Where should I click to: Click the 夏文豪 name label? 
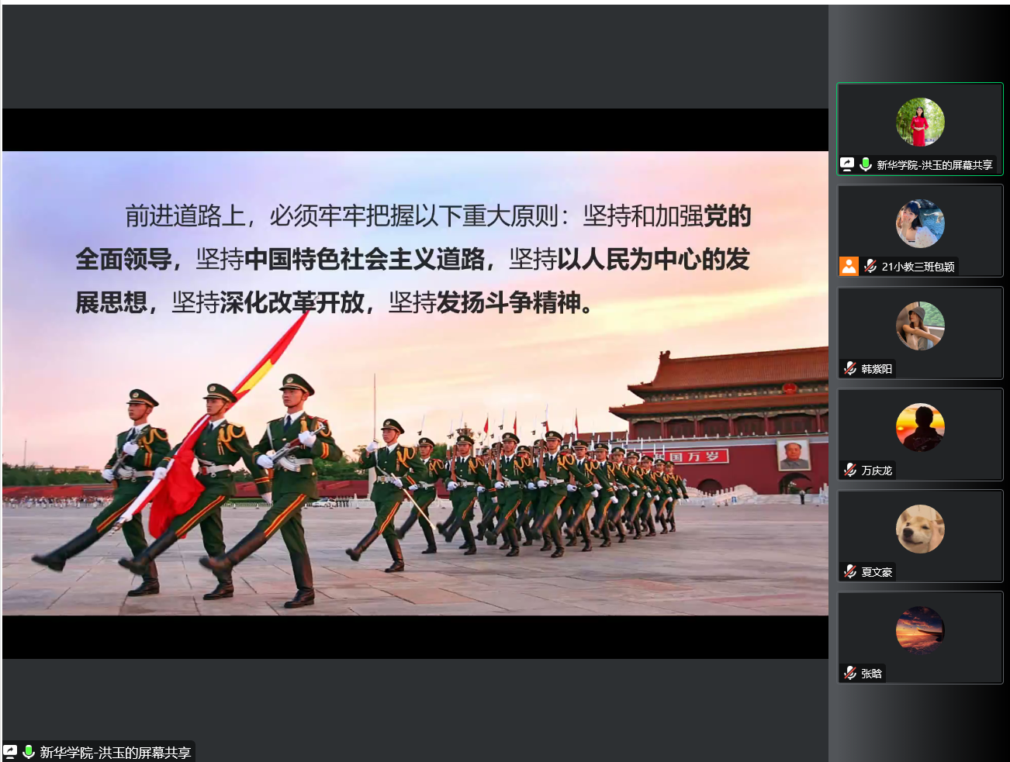point(877,572)
